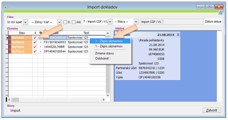
Task: Click the red checkmark in the FSY0019248053 row
Action: point(35,42)
